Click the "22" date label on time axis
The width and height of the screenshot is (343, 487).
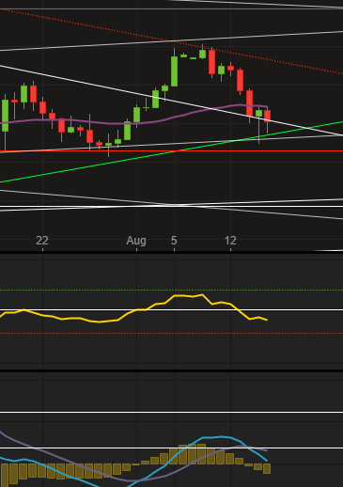[x=42, y=241]
